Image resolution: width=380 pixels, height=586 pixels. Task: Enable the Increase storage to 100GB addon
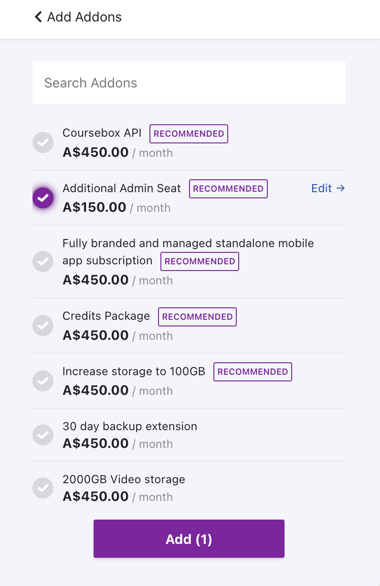[x=43, y=381]
